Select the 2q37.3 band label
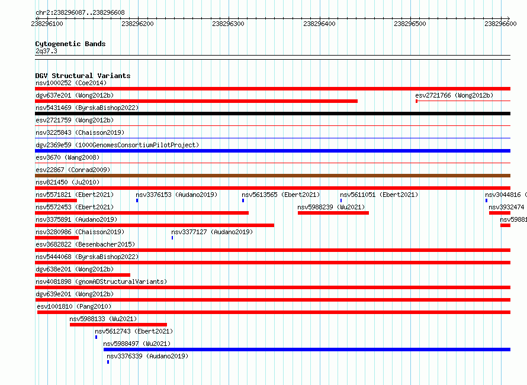Image resolution: width=527 pixels, height=385 pixels. [x=46, y=51]
